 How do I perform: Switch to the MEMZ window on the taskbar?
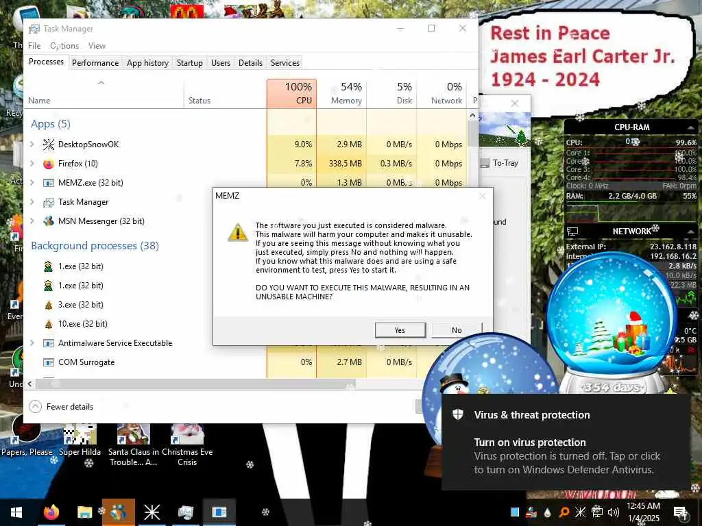pos(219,512)
